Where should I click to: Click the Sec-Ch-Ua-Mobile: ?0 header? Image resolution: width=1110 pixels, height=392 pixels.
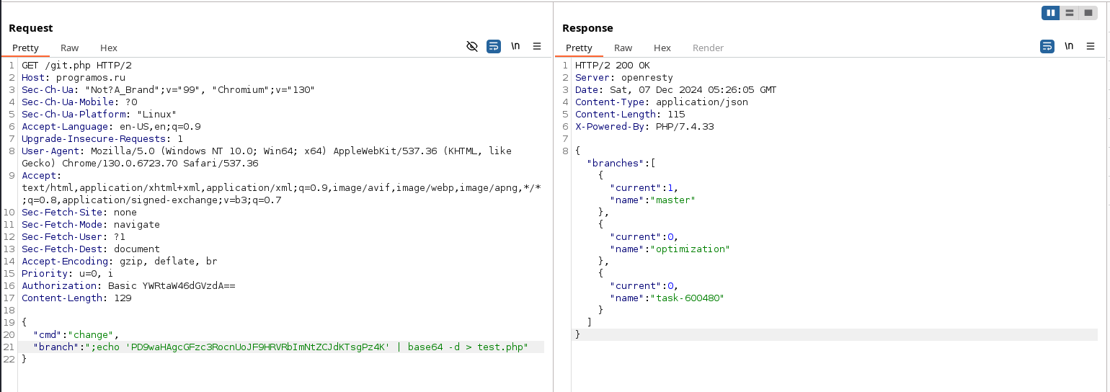(x=79, y=102)
